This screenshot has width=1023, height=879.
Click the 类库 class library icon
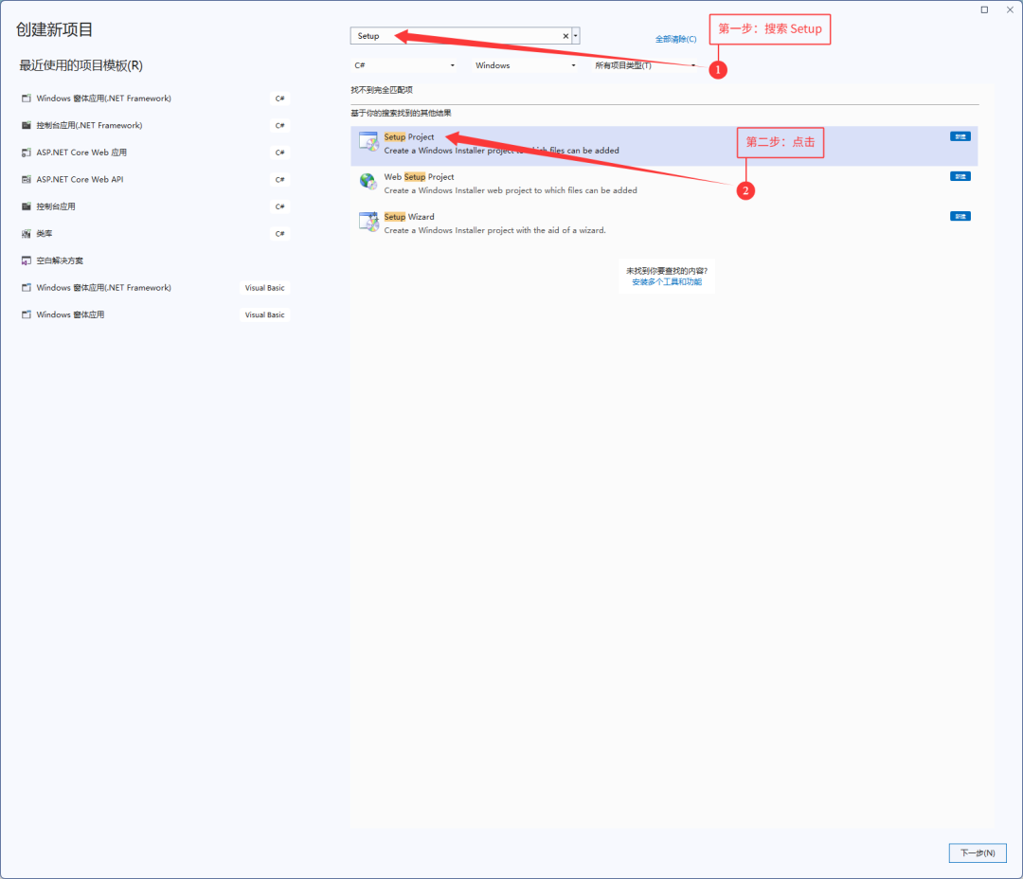27,234
